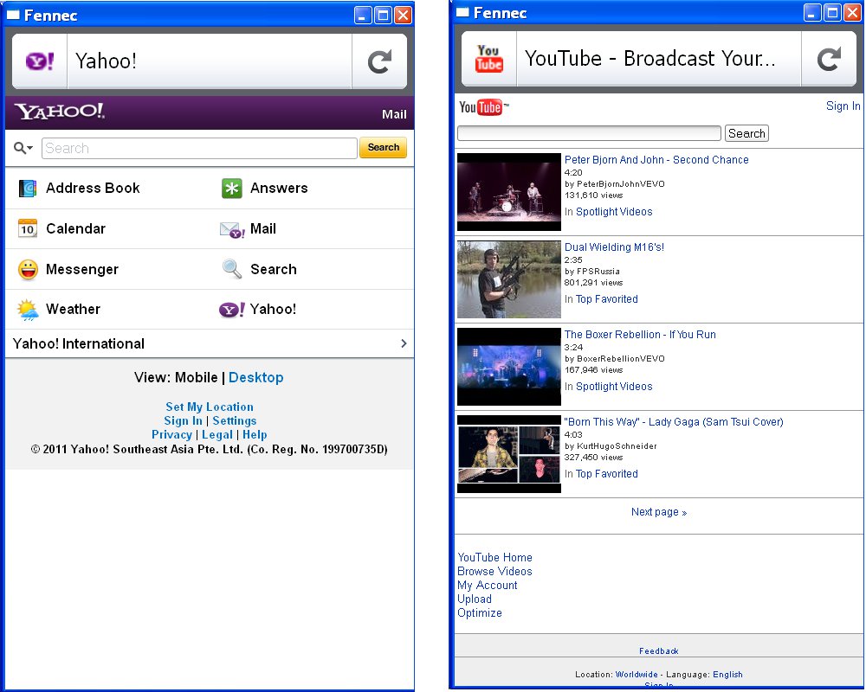Viewport: 866px width, 692px height.
Task: Open the Yahoo! purple Y icon in list
Action: [232, 310]
